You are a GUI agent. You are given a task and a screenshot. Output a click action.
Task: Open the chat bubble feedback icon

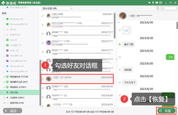click(157, 3)
